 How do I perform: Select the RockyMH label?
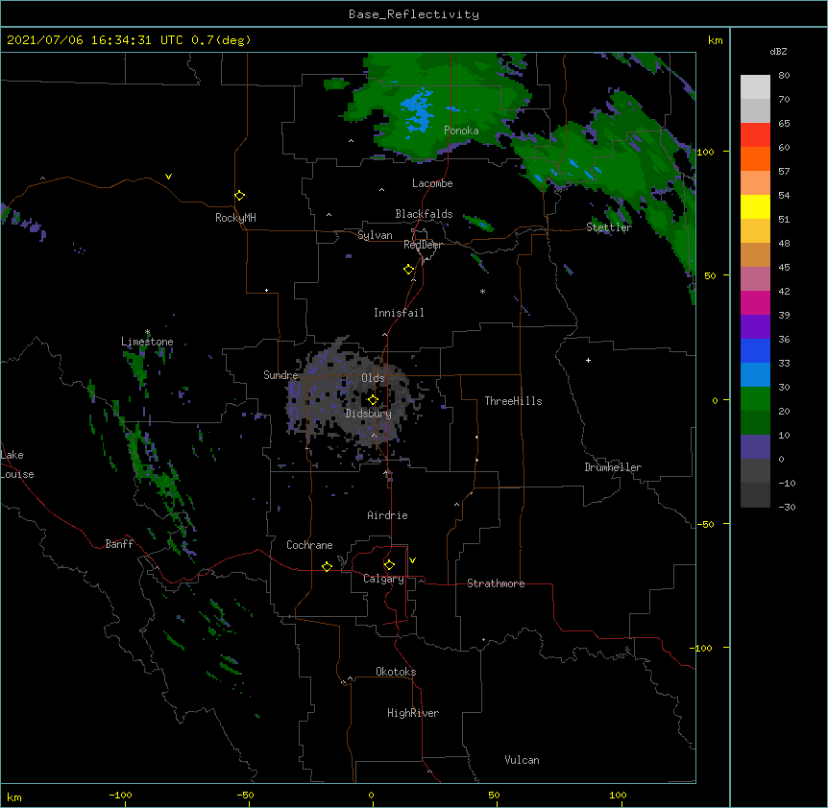pyautogui.click(x=235, y=218)
